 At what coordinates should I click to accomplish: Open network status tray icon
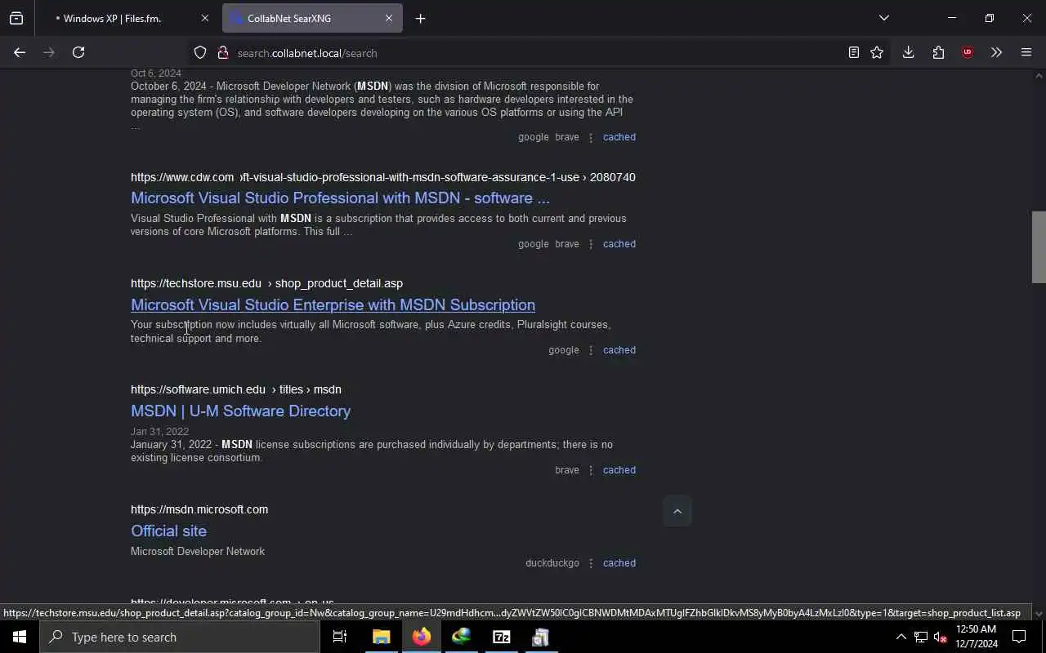click(x=921, y=637)
